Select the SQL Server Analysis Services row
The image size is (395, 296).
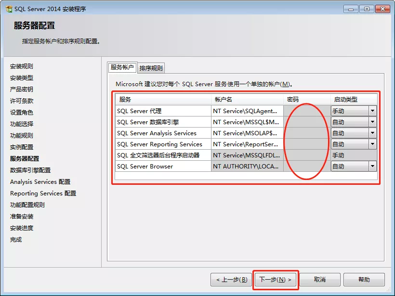pos(163,133)
